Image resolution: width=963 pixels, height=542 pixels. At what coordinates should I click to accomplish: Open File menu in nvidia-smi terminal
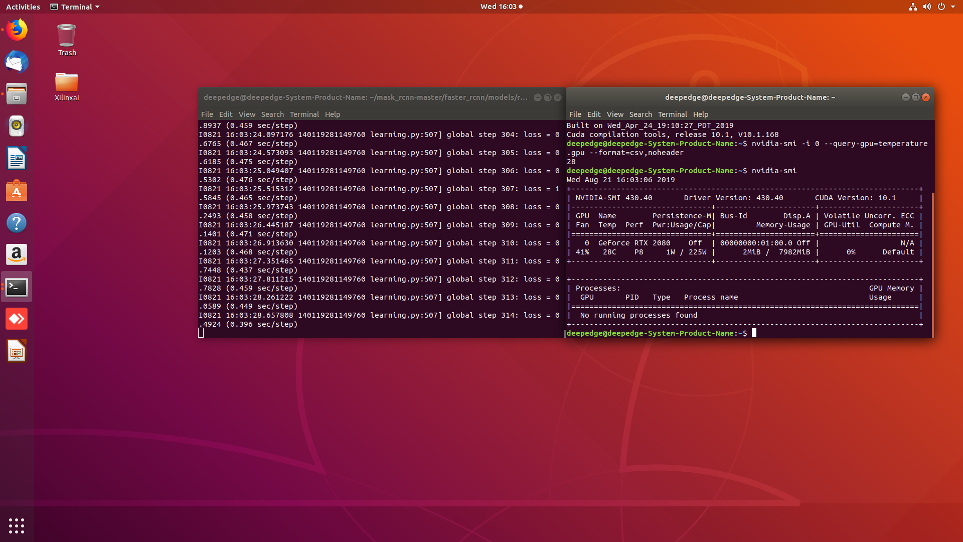click(575, 114)
